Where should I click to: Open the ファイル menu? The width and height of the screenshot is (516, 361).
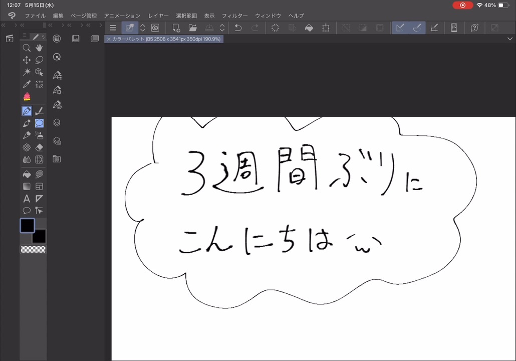[x=35, y=16]
